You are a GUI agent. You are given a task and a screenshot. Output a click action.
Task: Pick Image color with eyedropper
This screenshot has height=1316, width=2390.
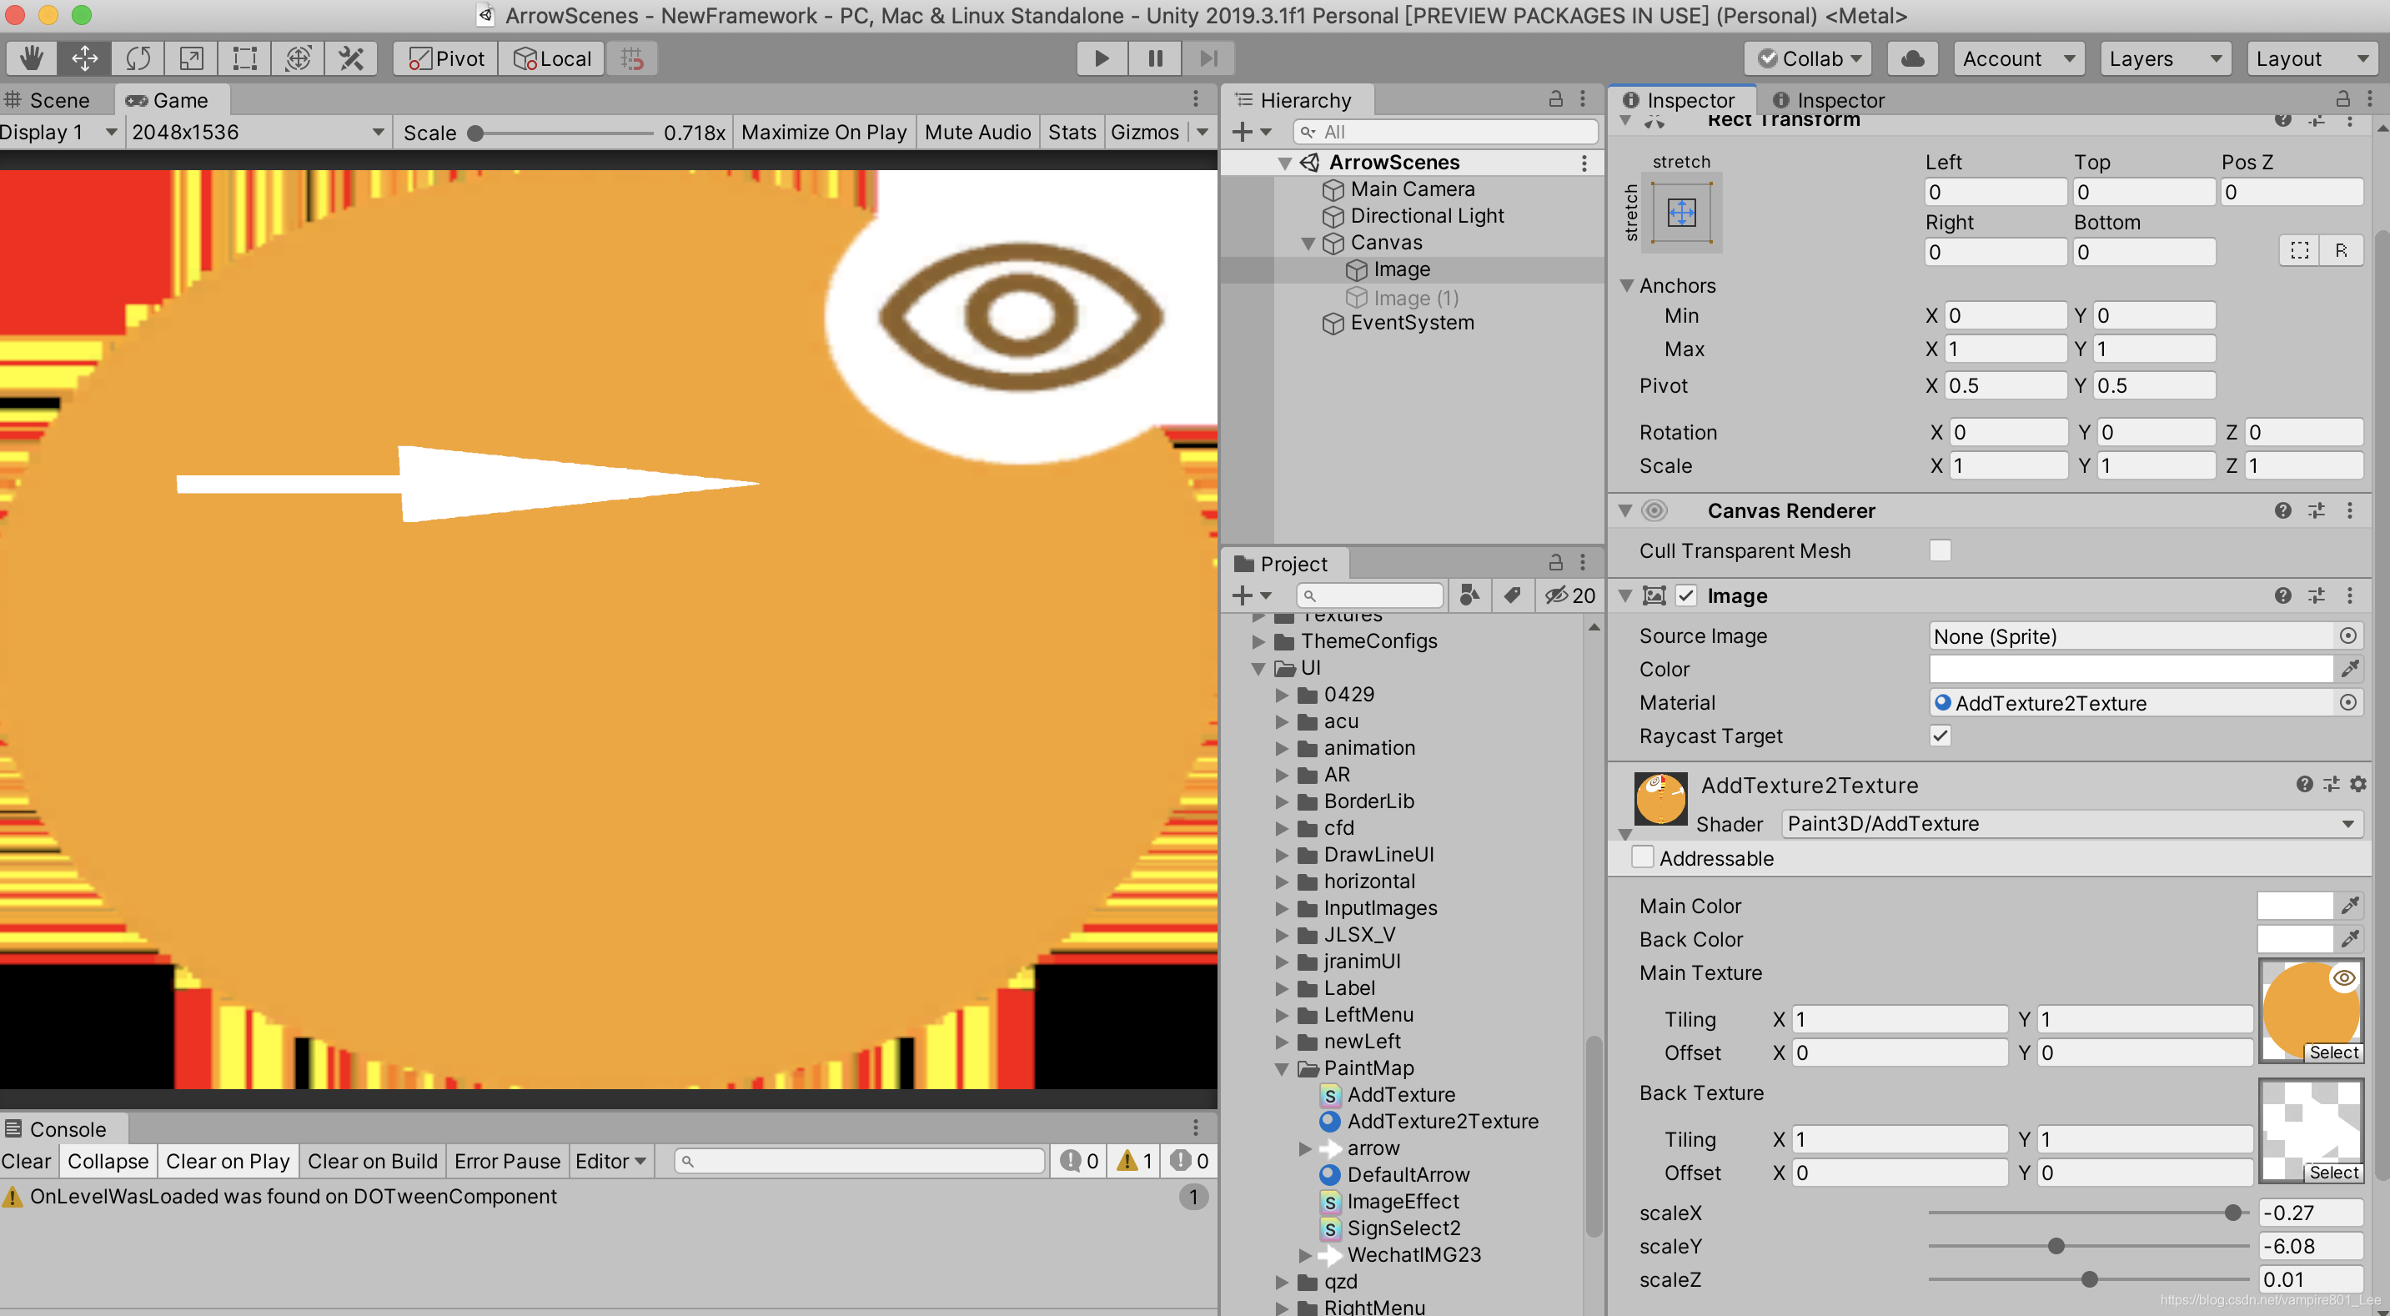[x=2349, y=669]
